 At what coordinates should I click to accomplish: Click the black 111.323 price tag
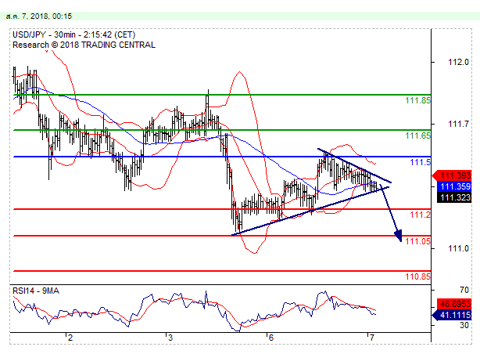coord(454,197)
